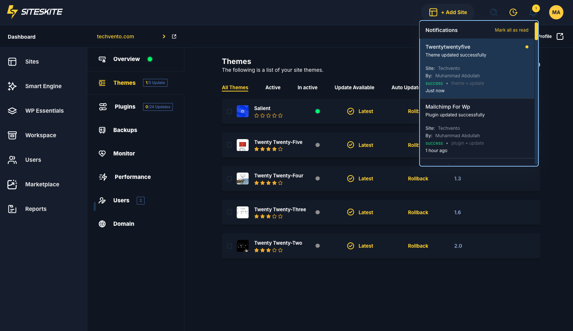Image resolution: width=573 pixels, height=331 pixels.
Task: Click the notification bell icon
Action: click(x=533, y=12)
